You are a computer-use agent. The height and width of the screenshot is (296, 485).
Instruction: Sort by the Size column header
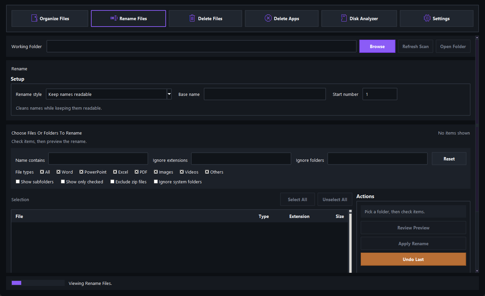coord(340,216)
